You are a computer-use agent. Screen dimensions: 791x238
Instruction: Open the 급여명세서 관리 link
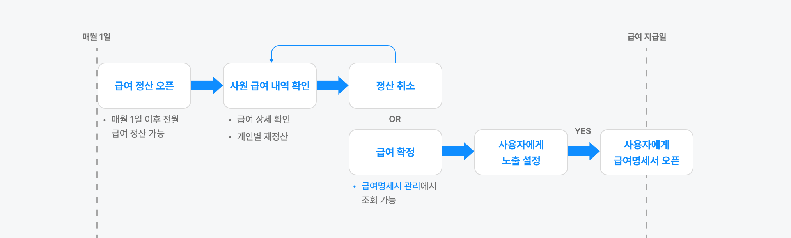pyautogui.click(x=390, y=186)
